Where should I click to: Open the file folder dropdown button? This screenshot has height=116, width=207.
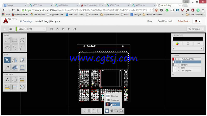[x=11, y=29]
